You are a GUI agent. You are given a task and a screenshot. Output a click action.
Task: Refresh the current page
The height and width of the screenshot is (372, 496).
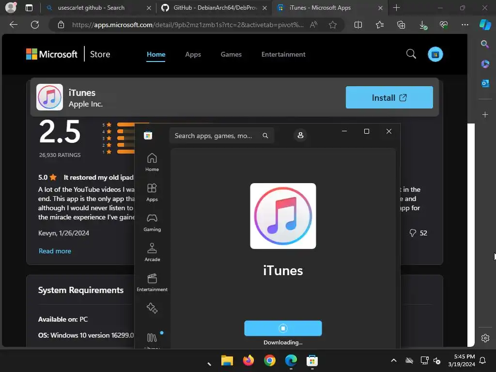[x=35, y=25]
